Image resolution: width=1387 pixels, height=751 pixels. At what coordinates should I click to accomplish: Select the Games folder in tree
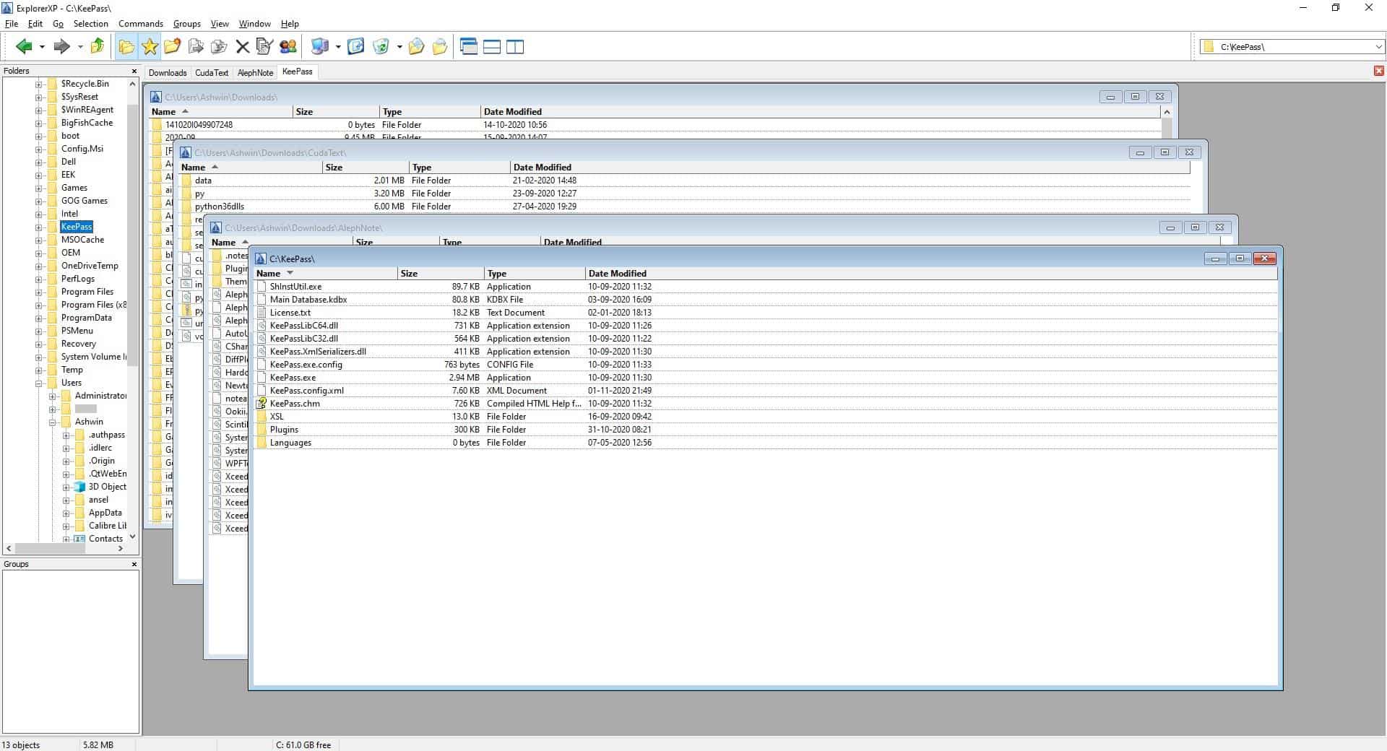click(x=74, y=188)
